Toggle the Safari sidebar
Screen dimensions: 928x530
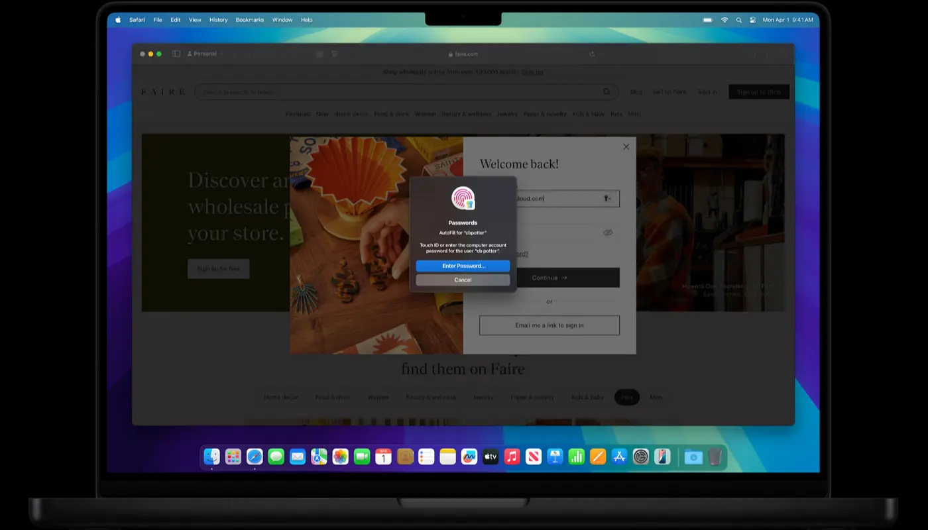(176, 54)
